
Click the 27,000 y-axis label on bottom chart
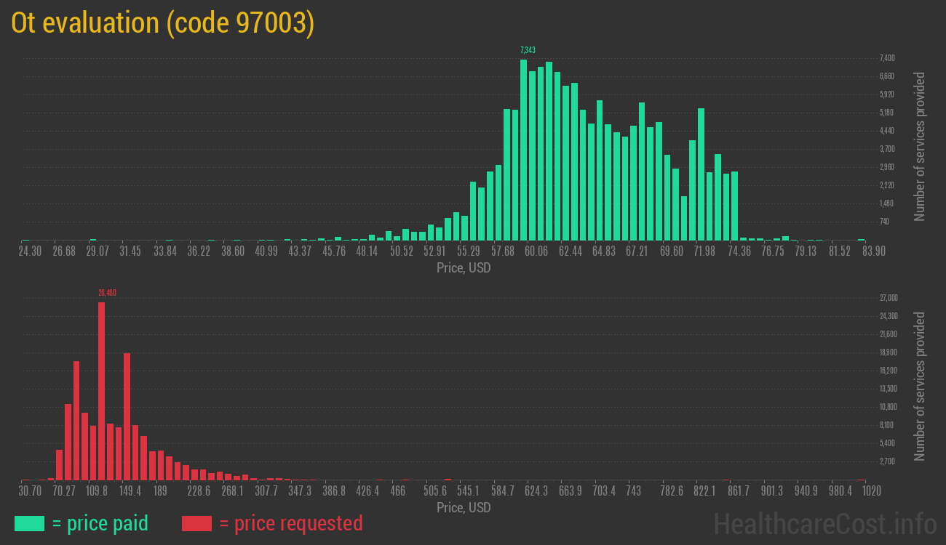pyautogui.click(x=889, y=298)
